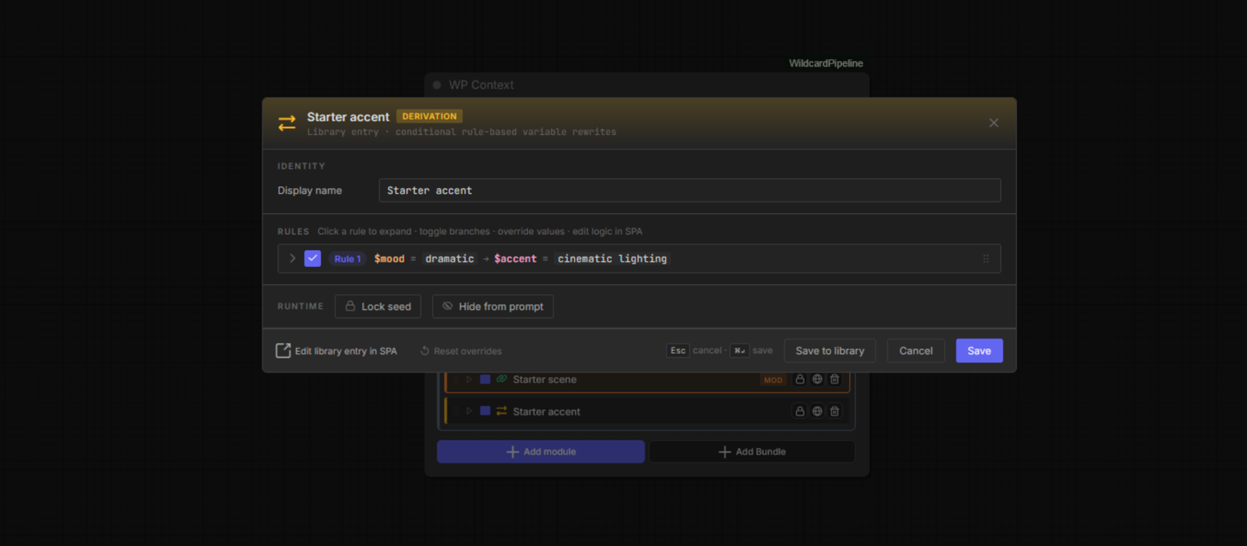Click the Rule 1 label pill
The image size is (1247, 546).
(347, 259)
